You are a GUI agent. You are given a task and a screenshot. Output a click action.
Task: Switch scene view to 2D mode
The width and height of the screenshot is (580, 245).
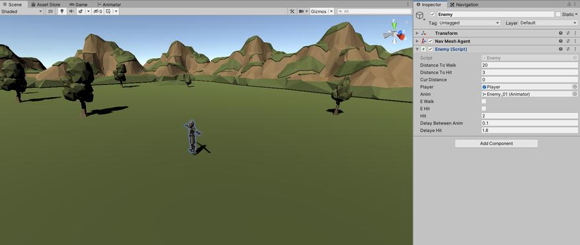tap(50, 11)
